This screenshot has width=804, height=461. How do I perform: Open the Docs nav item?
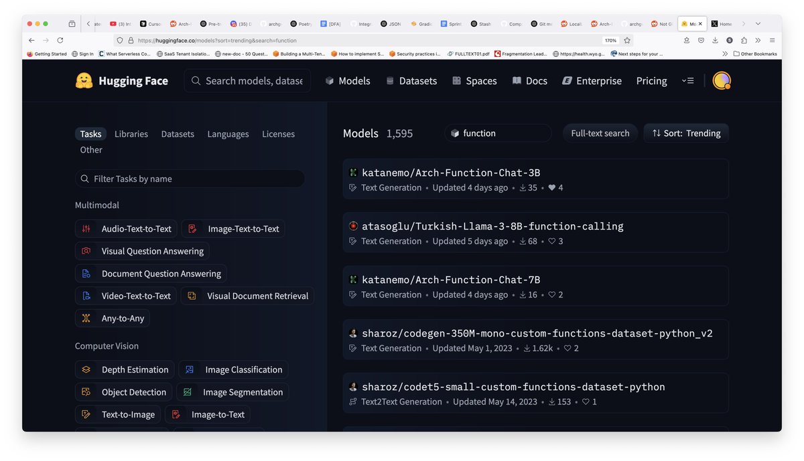529,81
